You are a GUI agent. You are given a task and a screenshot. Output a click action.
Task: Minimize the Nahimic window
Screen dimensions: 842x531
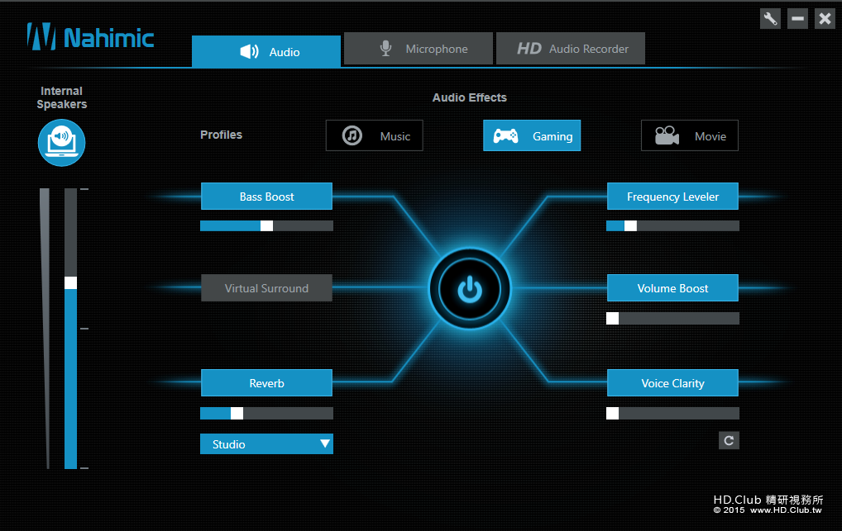click(x=797, y=19)
